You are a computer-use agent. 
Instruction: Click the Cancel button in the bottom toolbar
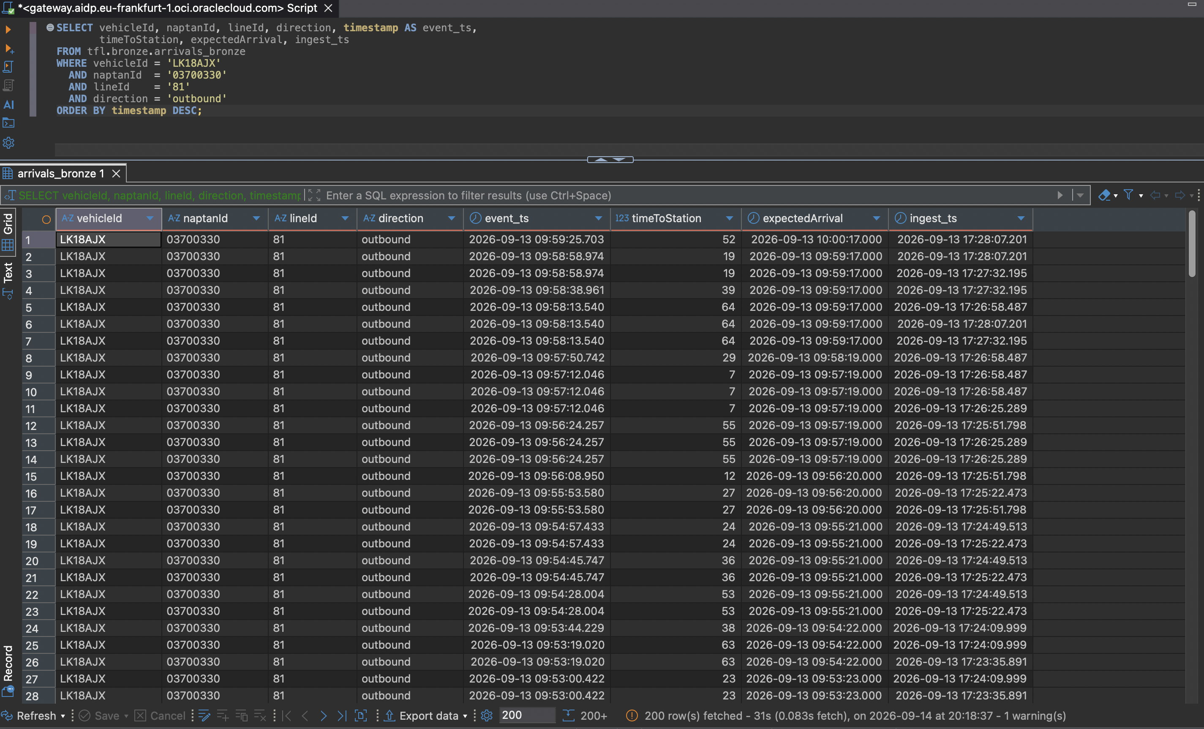pyautogui.click(x=160, y=716)
